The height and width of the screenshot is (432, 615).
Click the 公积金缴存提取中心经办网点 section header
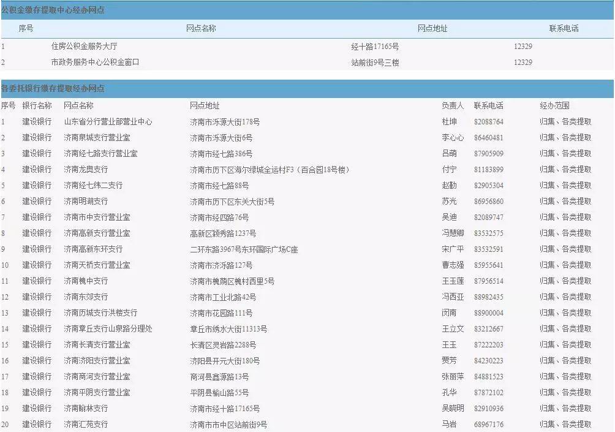(x=53, y=9)
